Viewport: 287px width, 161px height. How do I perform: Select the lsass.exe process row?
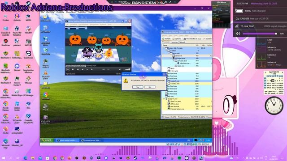pyautogui.click(x=187, y=66)
